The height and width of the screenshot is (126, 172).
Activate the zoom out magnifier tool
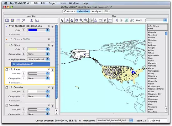86,20
